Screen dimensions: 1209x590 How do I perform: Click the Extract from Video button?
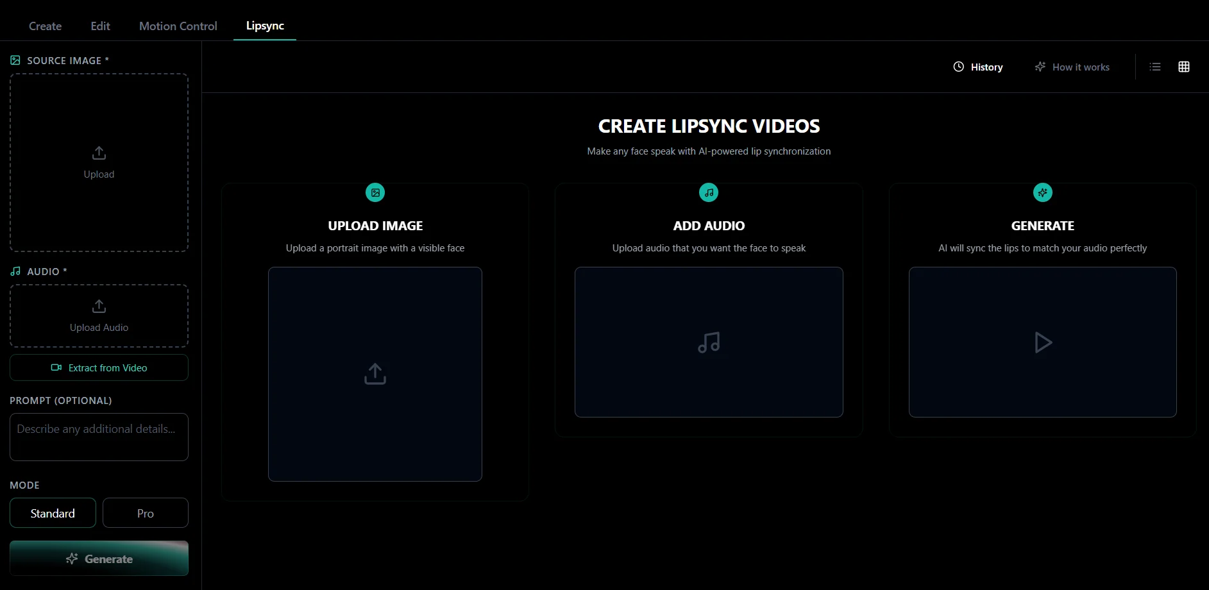point(99,367)
